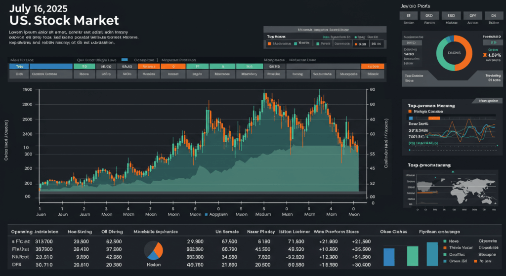
Task: Click the tallest teal bar in bar chart
Action: [432, 254]
